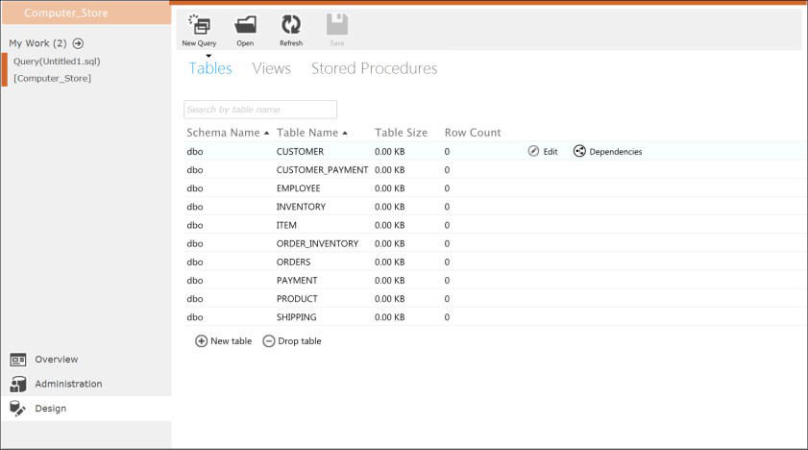Open Query(Untitled1.sql) in My Work
The width and height of the screenshot is (808, 450).
pyautogui.click(x=57, y=61)
